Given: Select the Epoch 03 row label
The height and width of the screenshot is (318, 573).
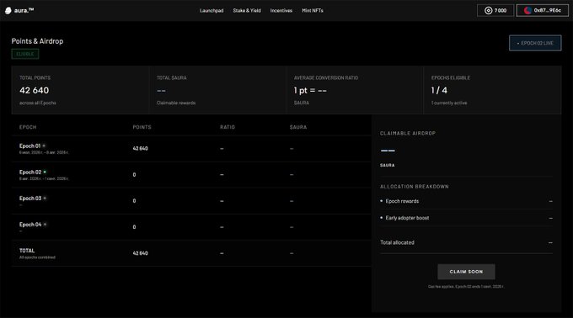Looking at the screenshot, I should [x=30, y=199].
